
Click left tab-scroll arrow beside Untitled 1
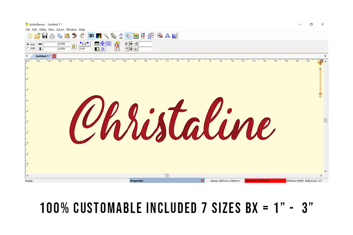pos(27,56)
